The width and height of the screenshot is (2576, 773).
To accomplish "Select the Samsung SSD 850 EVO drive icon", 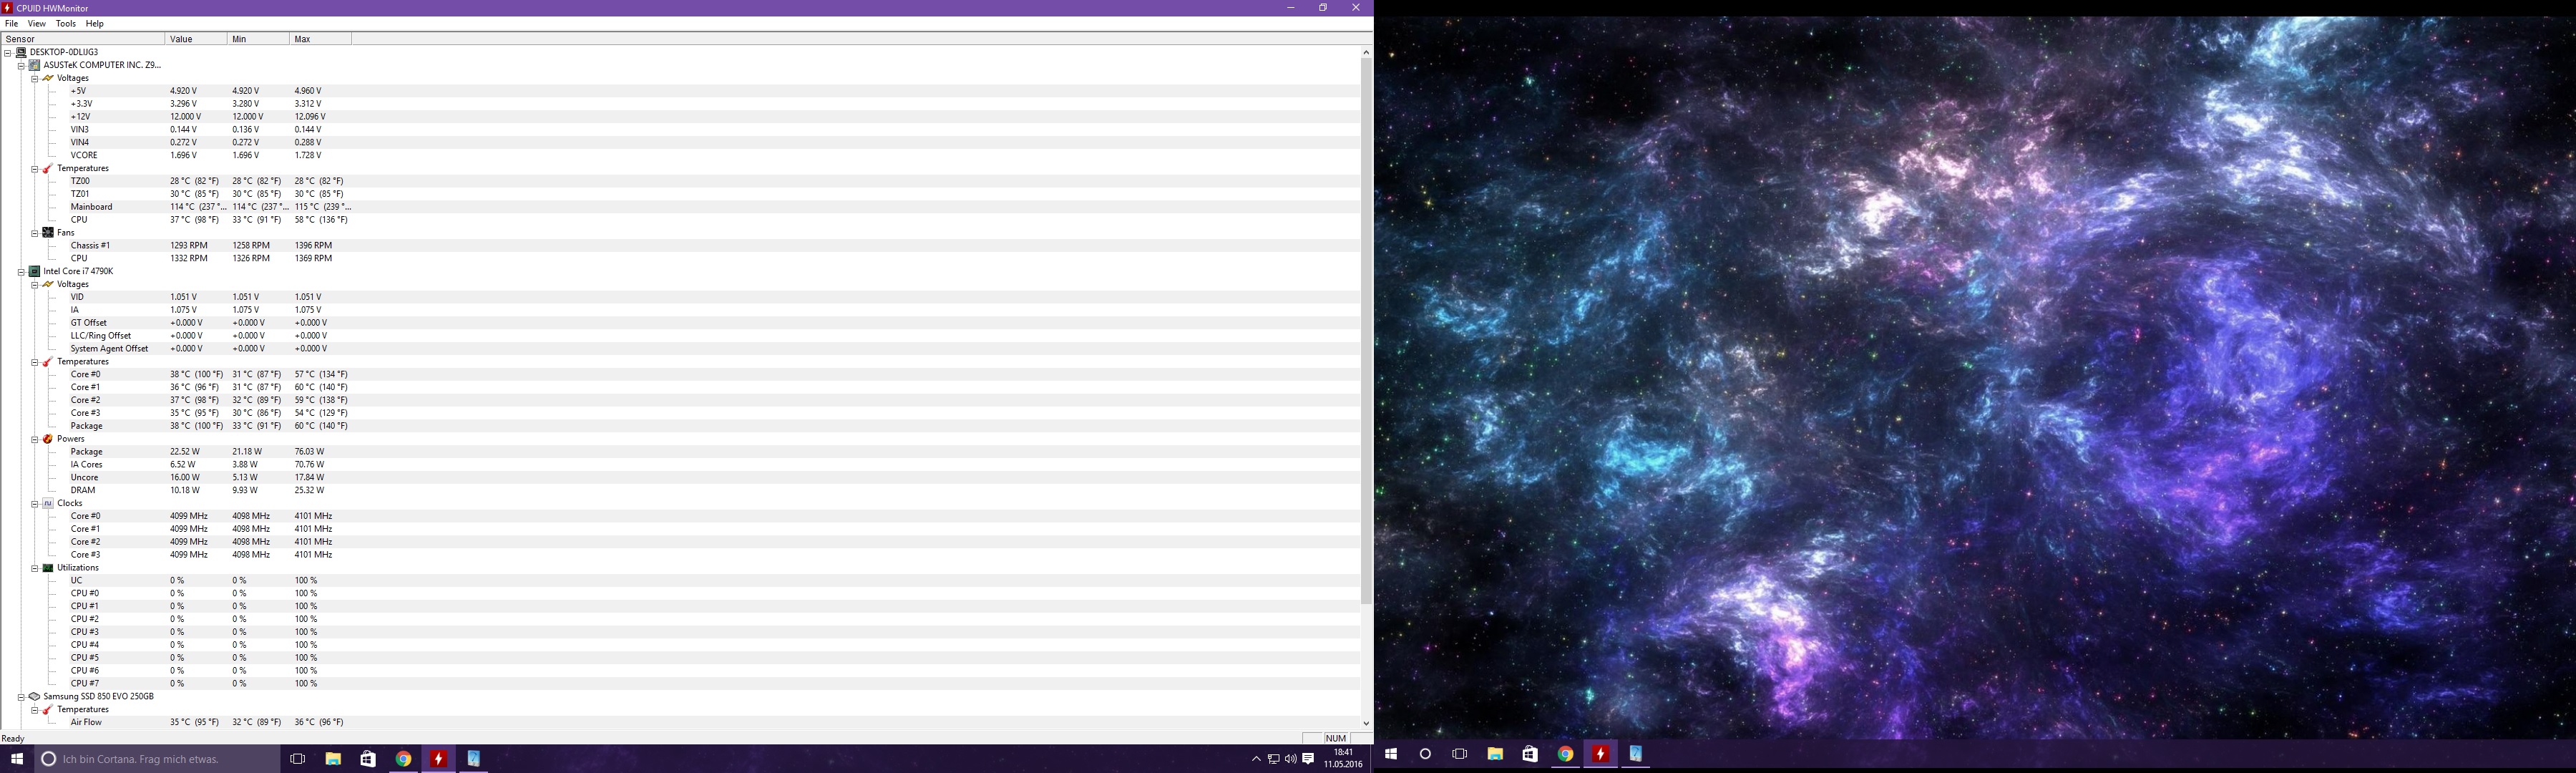I will click(34, 697).
